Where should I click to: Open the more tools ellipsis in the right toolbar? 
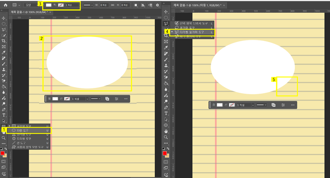coord(166,143)
